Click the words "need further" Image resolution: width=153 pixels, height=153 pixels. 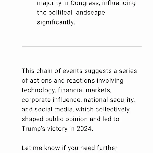pyautogui.click(x=99, y=148)
